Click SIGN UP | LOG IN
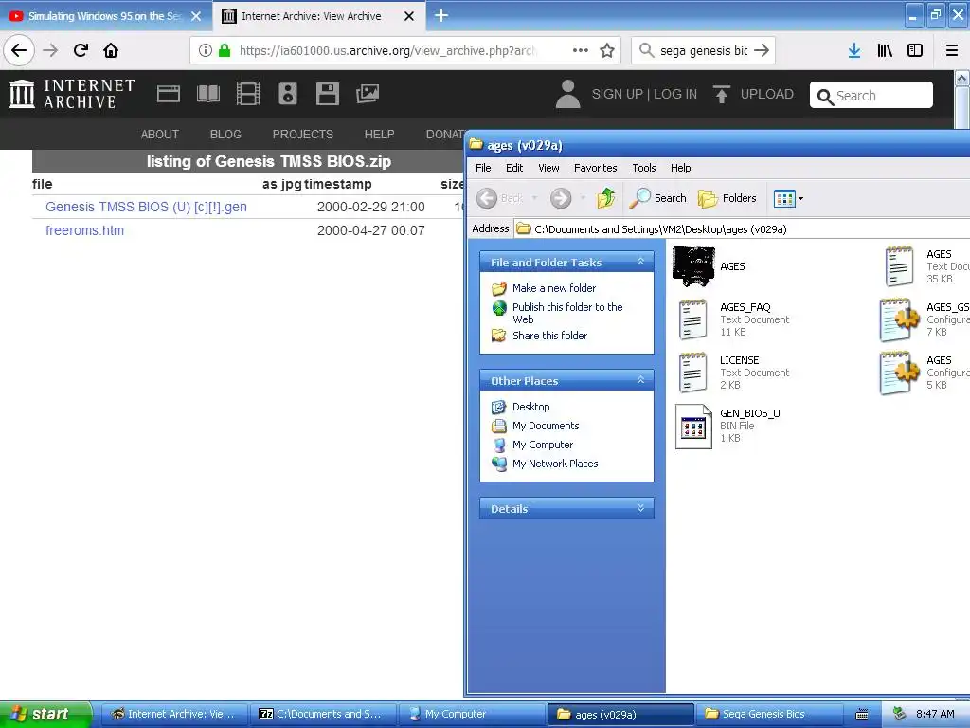This screenshot has width=970, height=728. point(644,94)
